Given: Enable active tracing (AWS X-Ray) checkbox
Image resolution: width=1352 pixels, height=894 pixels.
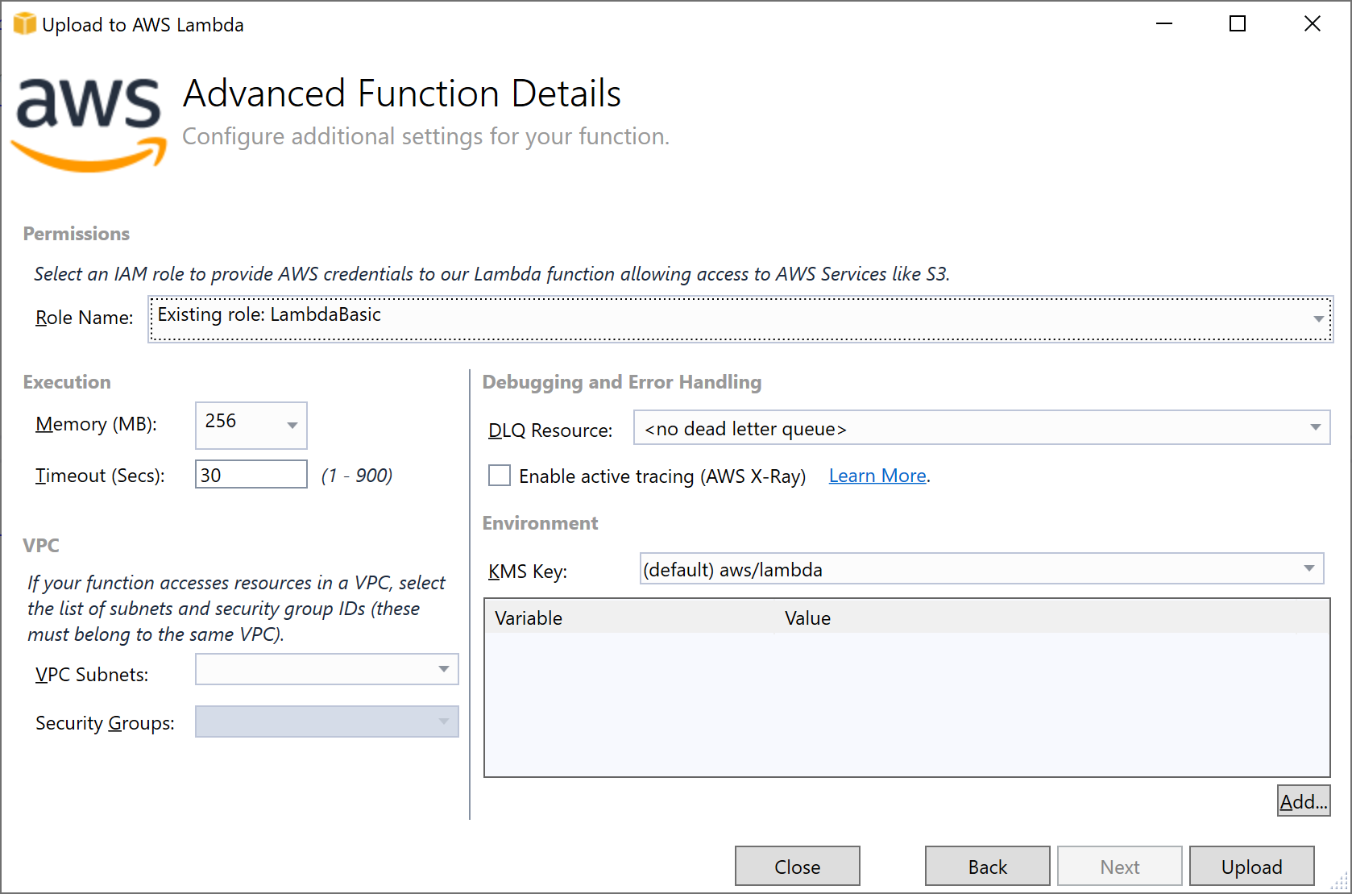Looking at the screenshot, I should 500,476.
